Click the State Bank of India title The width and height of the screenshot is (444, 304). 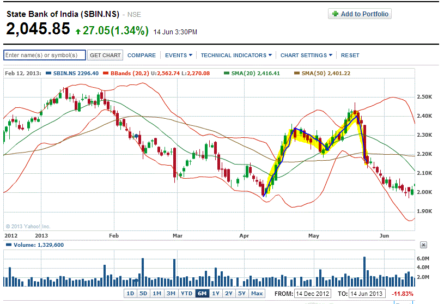(x=63, y=14)
